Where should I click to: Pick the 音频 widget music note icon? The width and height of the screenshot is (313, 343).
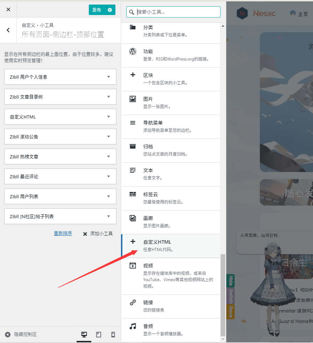click(x=133, y=326)
